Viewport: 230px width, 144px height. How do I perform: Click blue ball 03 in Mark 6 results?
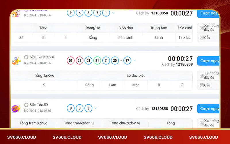click(x=88, y=60)
